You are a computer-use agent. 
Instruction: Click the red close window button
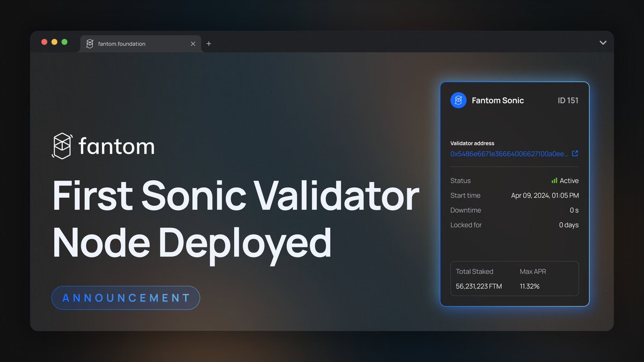45,42
